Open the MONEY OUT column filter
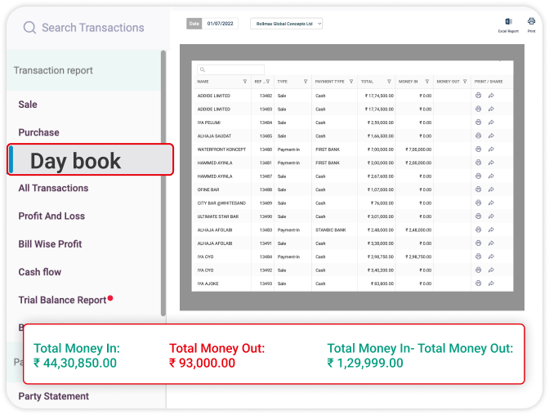 (465, 81)
